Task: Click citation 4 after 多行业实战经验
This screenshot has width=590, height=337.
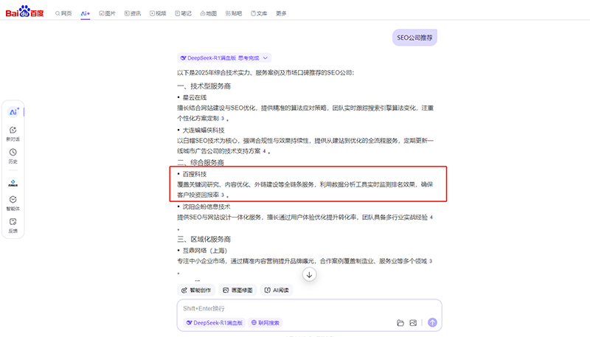Action: click(x=431, y=217)
